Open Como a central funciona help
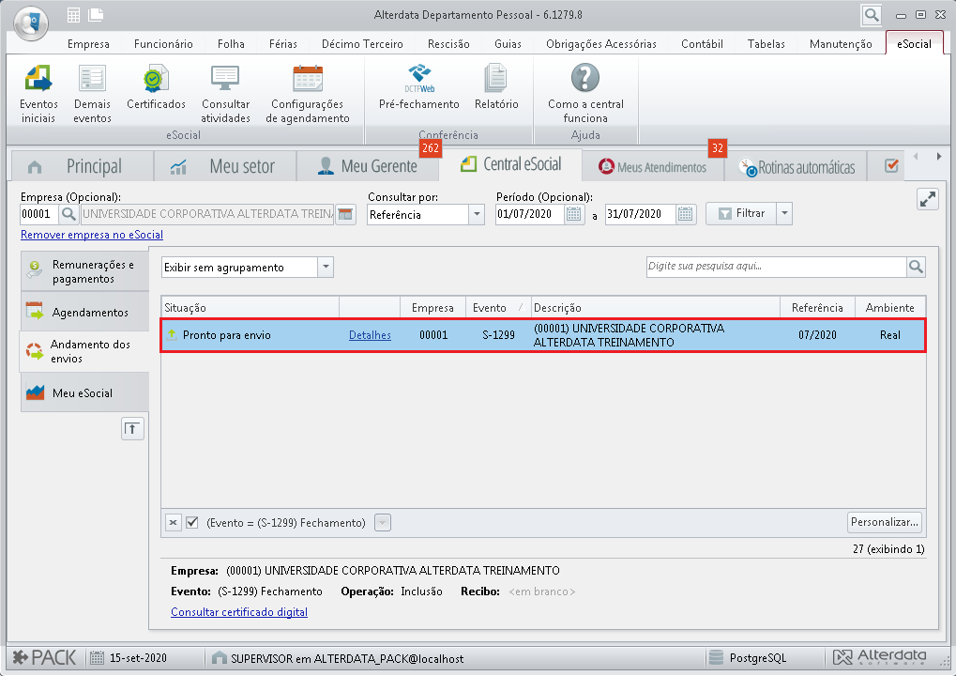 (x=585, y=93)
